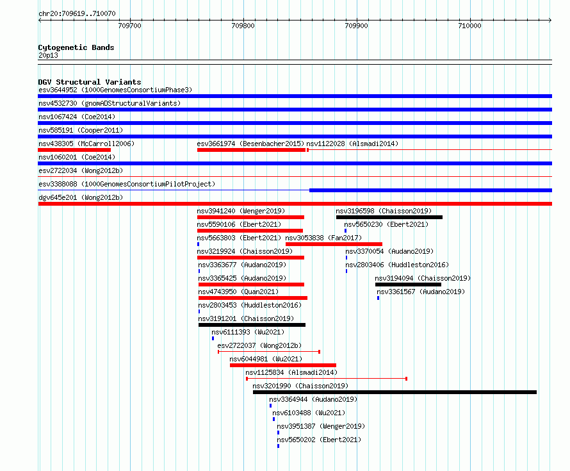Image resolution: width=570 pixels, height=471 pixels.
Task: Open nsv3364944 (Audano2019) variant
Action: pyautogui.click(x=313, y=399)
